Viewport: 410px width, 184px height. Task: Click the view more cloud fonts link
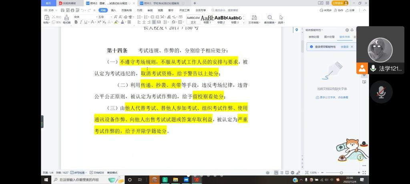coord(332,97)
